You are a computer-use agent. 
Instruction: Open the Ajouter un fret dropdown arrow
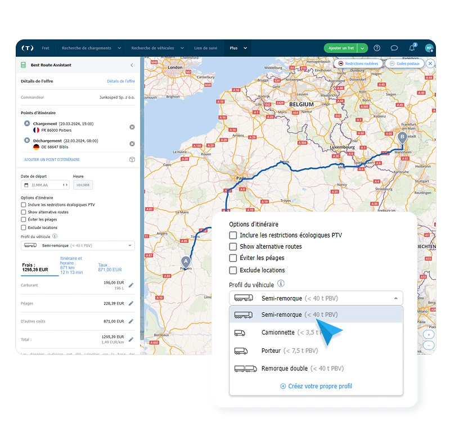tap(362, 48)
